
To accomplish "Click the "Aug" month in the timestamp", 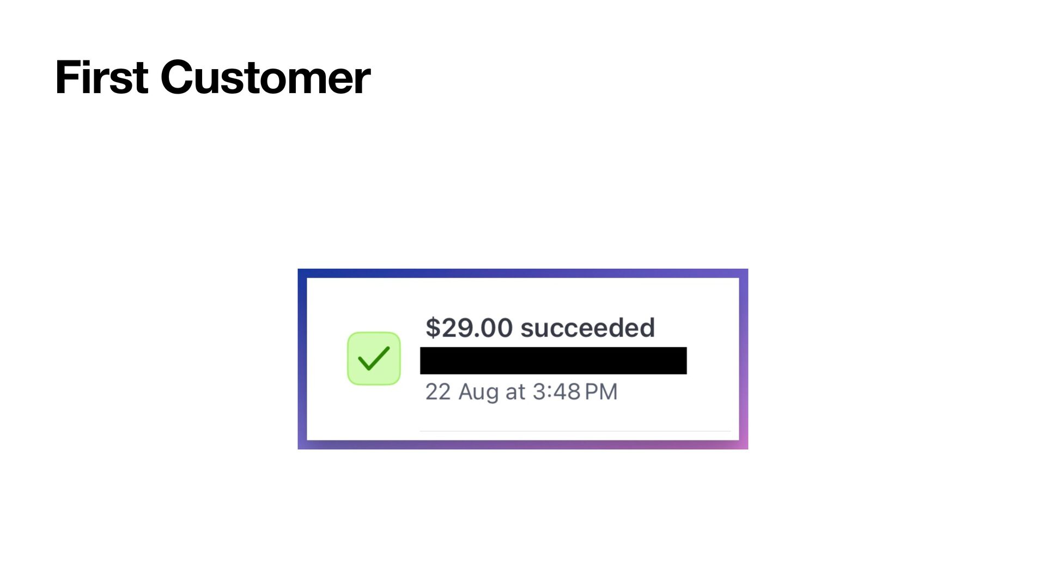I will click(478, 391).
